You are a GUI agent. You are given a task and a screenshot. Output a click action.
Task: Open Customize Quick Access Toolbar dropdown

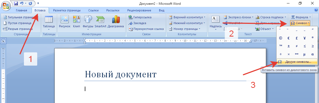pos(38,3)
